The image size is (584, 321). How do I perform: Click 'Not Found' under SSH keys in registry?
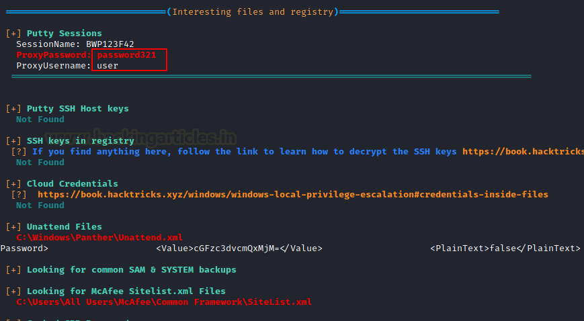pyautogui.click(x=40, y=163)
